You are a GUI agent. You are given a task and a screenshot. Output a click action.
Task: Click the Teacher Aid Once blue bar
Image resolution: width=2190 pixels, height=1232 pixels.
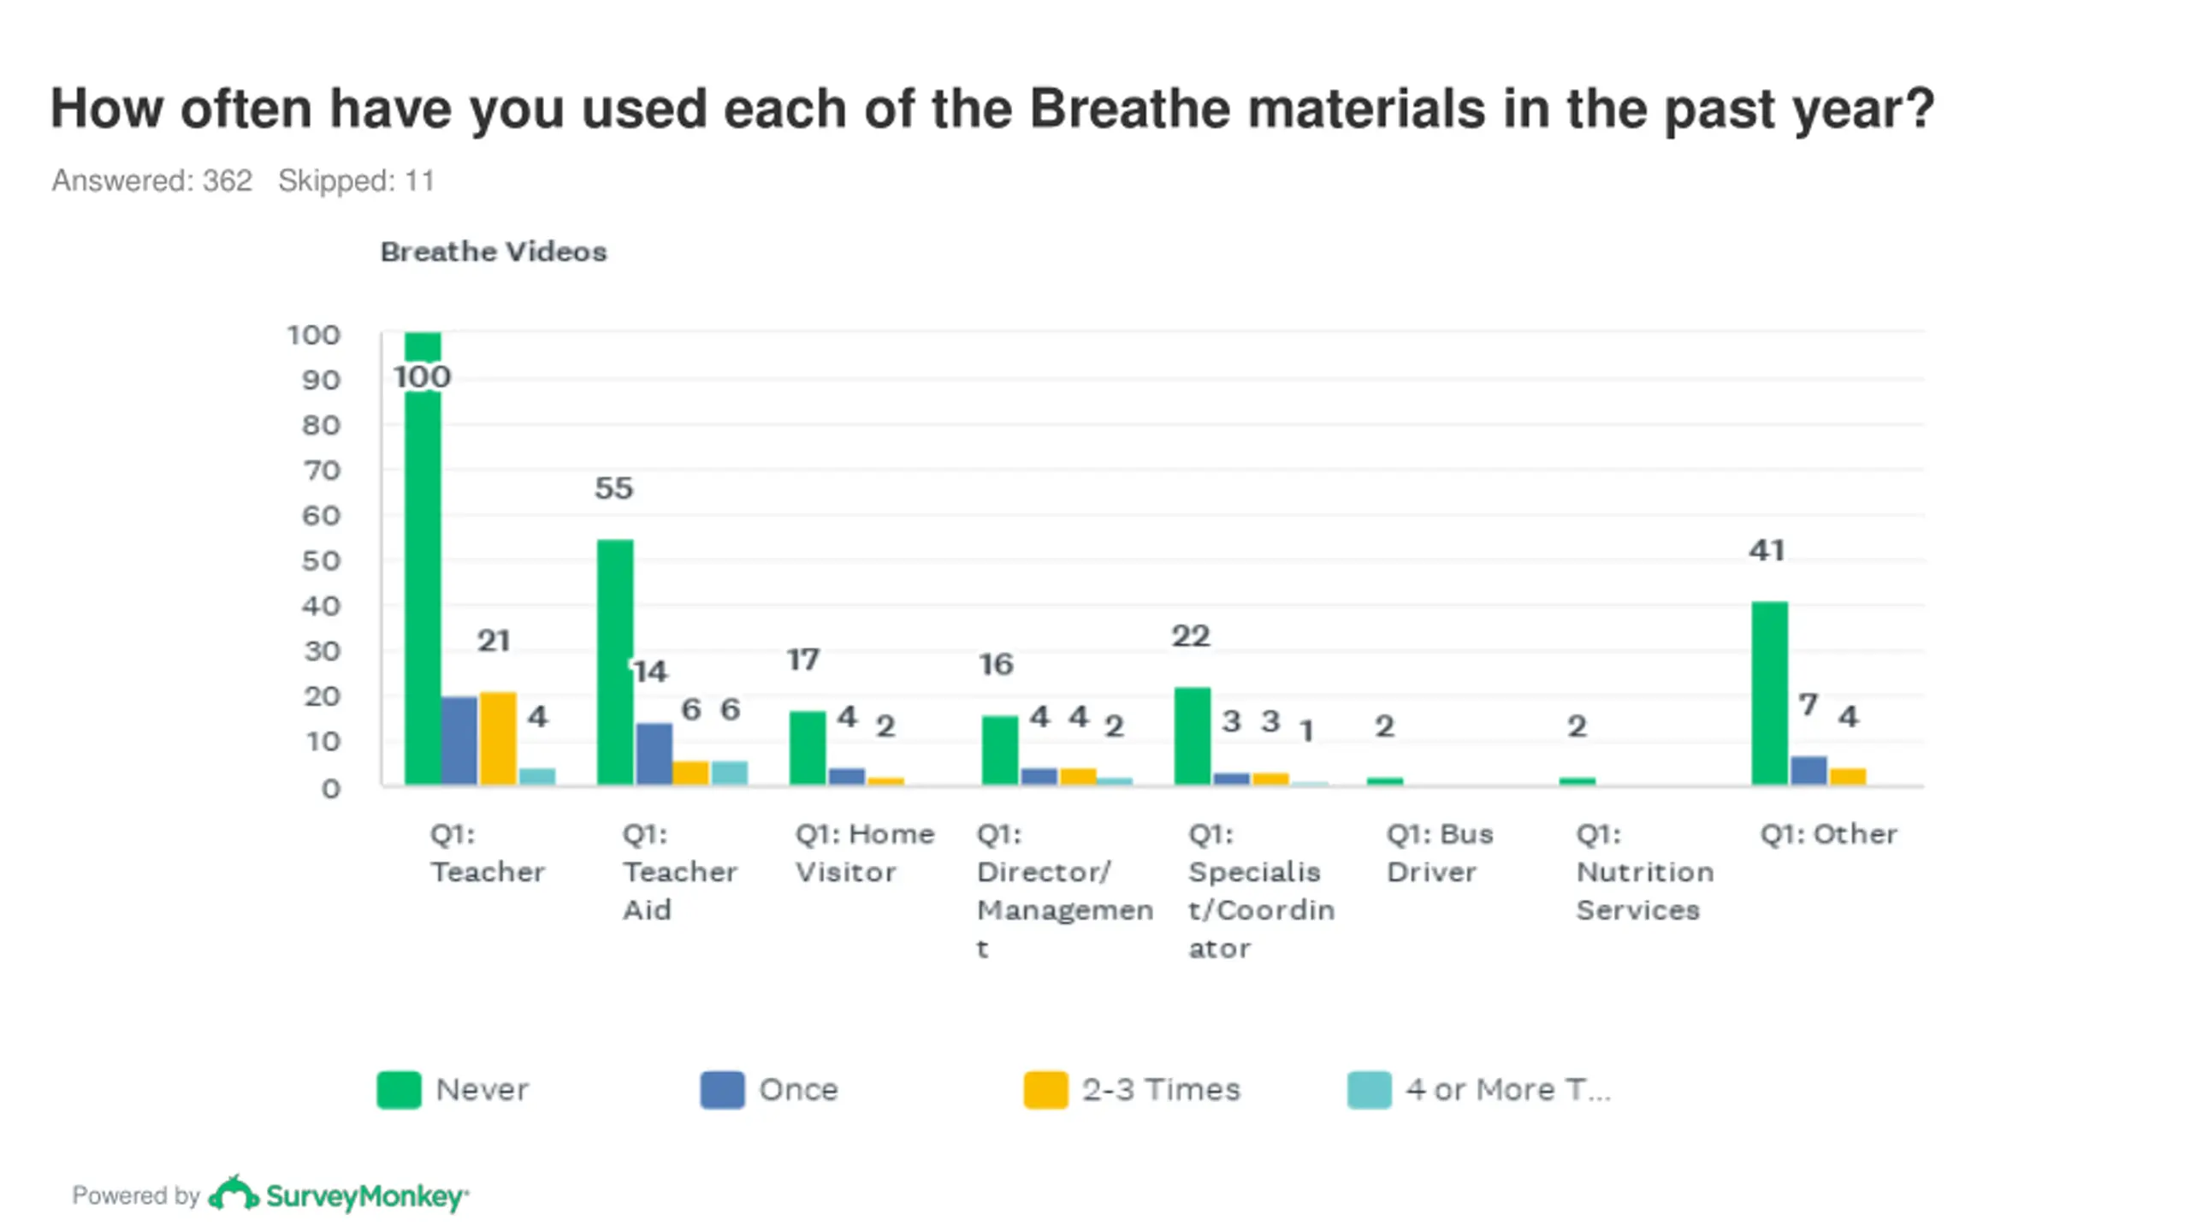[x=654, y=754]
